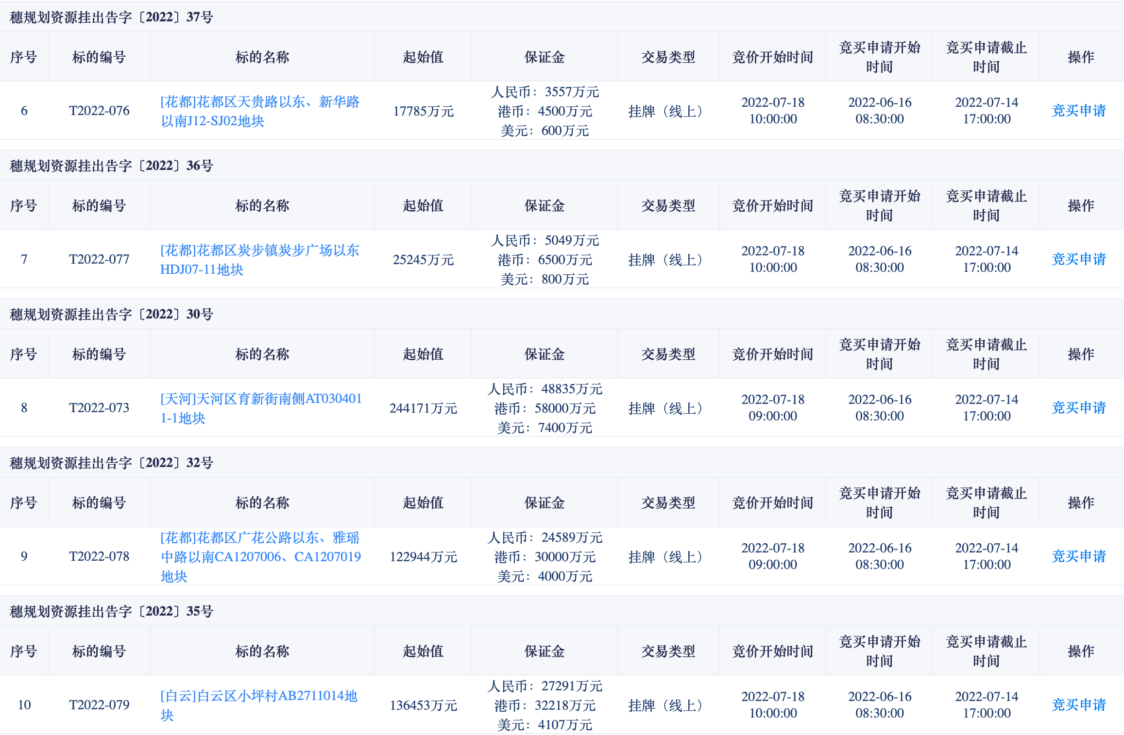
Task: Open the 花都区天贵路以东 J12-SJ02 land parcel link
Action: pyautogui.click(x=259, y=111)
